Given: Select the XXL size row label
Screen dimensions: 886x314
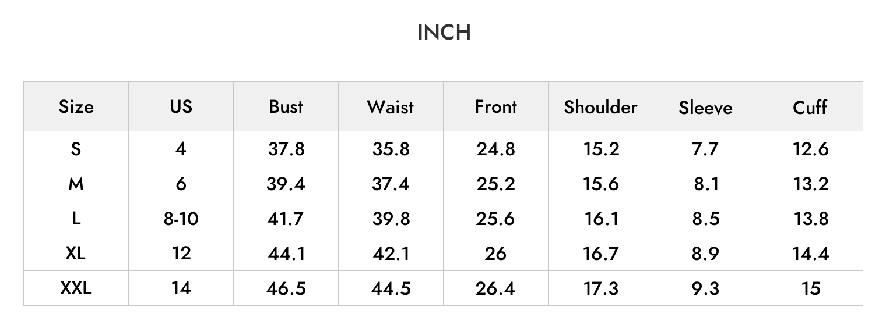Looking at the screenshot, I should 76,288.
